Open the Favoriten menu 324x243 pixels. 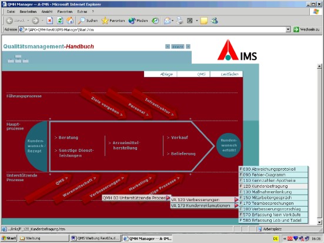coord(65,12)
